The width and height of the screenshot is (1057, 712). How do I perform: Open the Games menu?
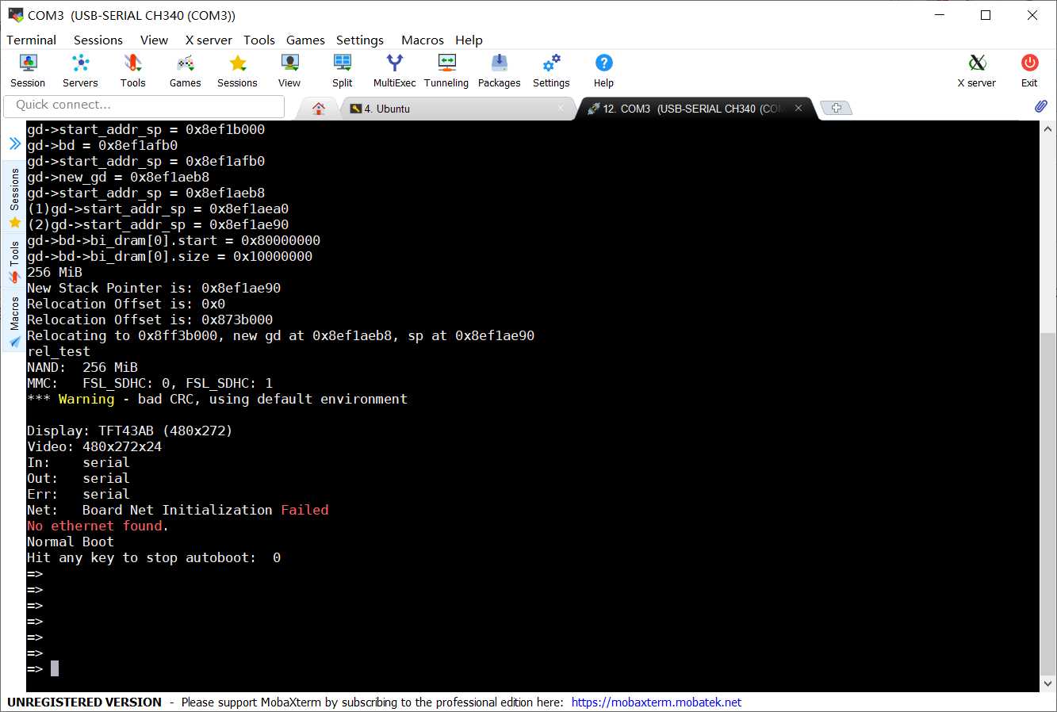305,40
